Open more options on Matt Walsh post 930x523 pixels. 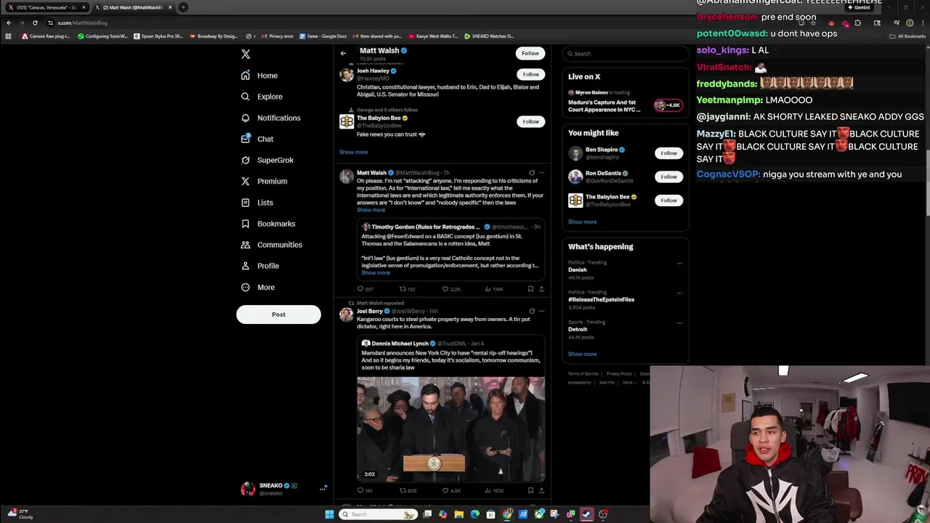tap(541, 173)
